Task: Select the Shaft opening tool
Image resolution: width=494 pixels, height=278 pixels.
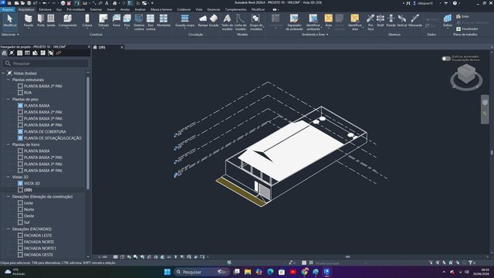Action: click(381, 21)
